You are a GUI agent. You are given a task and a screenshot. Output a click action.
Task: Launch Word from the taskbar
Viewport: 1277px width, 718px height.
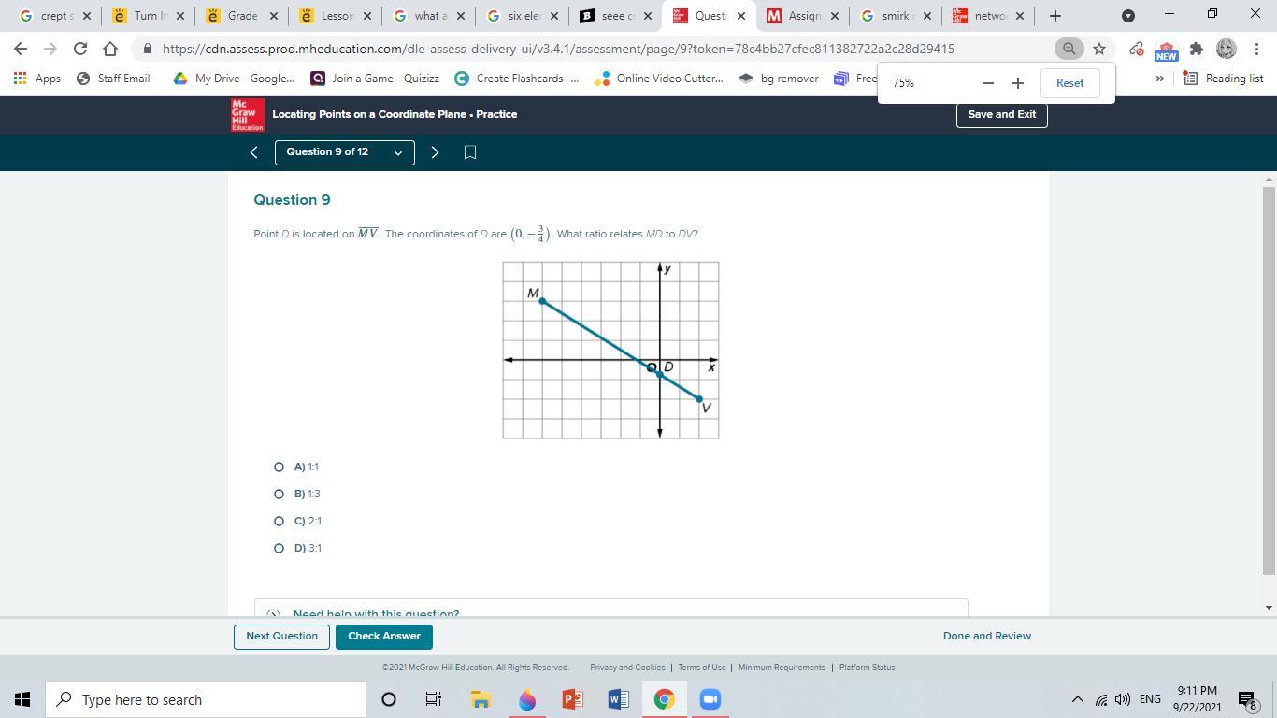pos(618,699)
